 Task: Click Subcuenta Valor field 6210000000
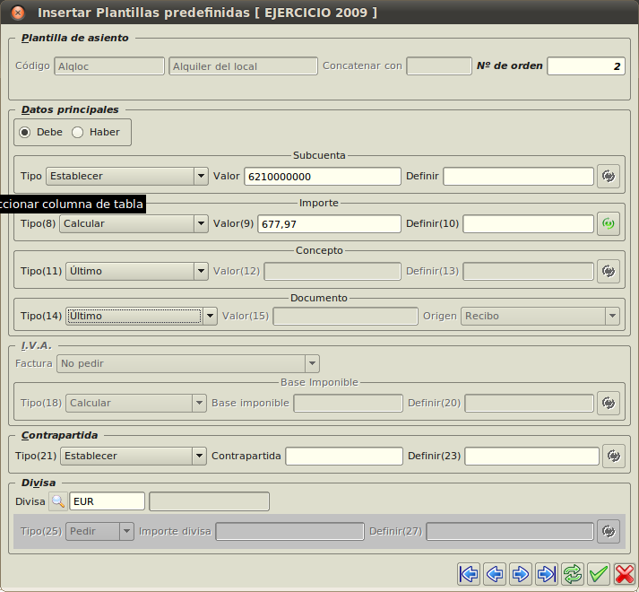click(323, 176)
